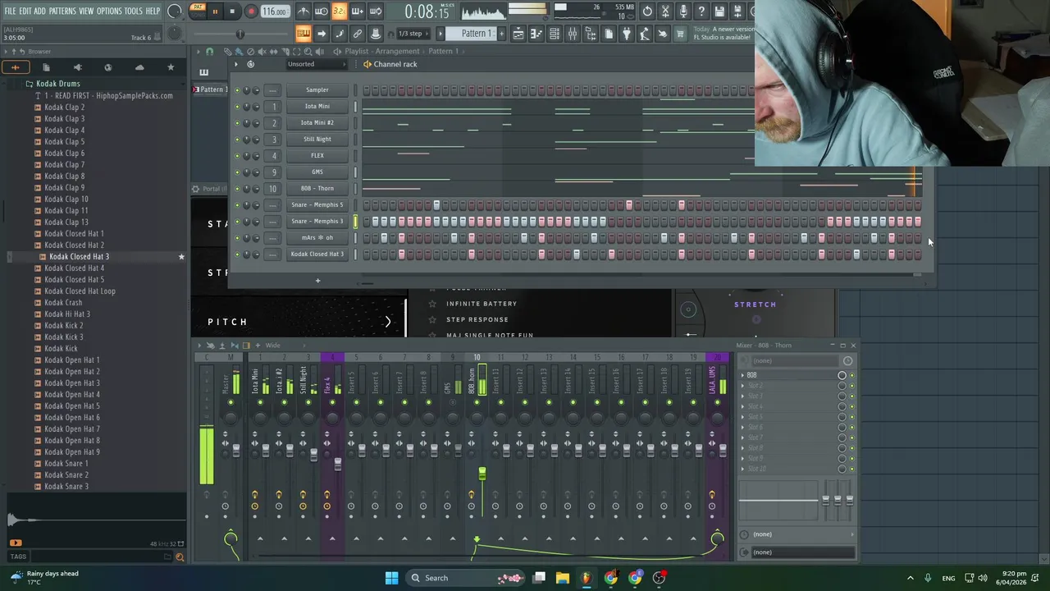Open the Browser starred favorites tab
The width and height of the screenshot is (1050, 591).
point(171,67)
